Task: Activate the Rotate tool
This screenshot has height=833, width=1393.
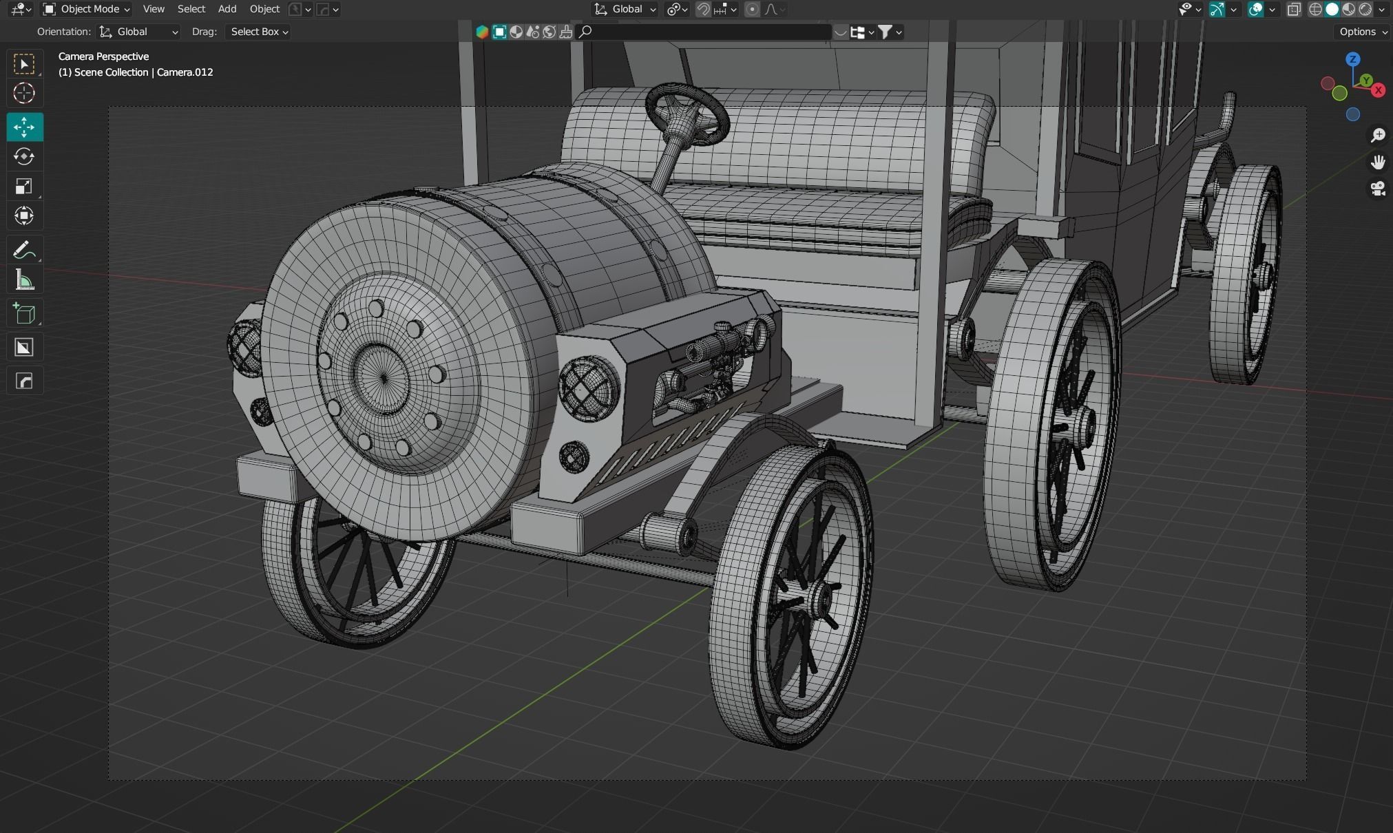Action: coord(24,156)
